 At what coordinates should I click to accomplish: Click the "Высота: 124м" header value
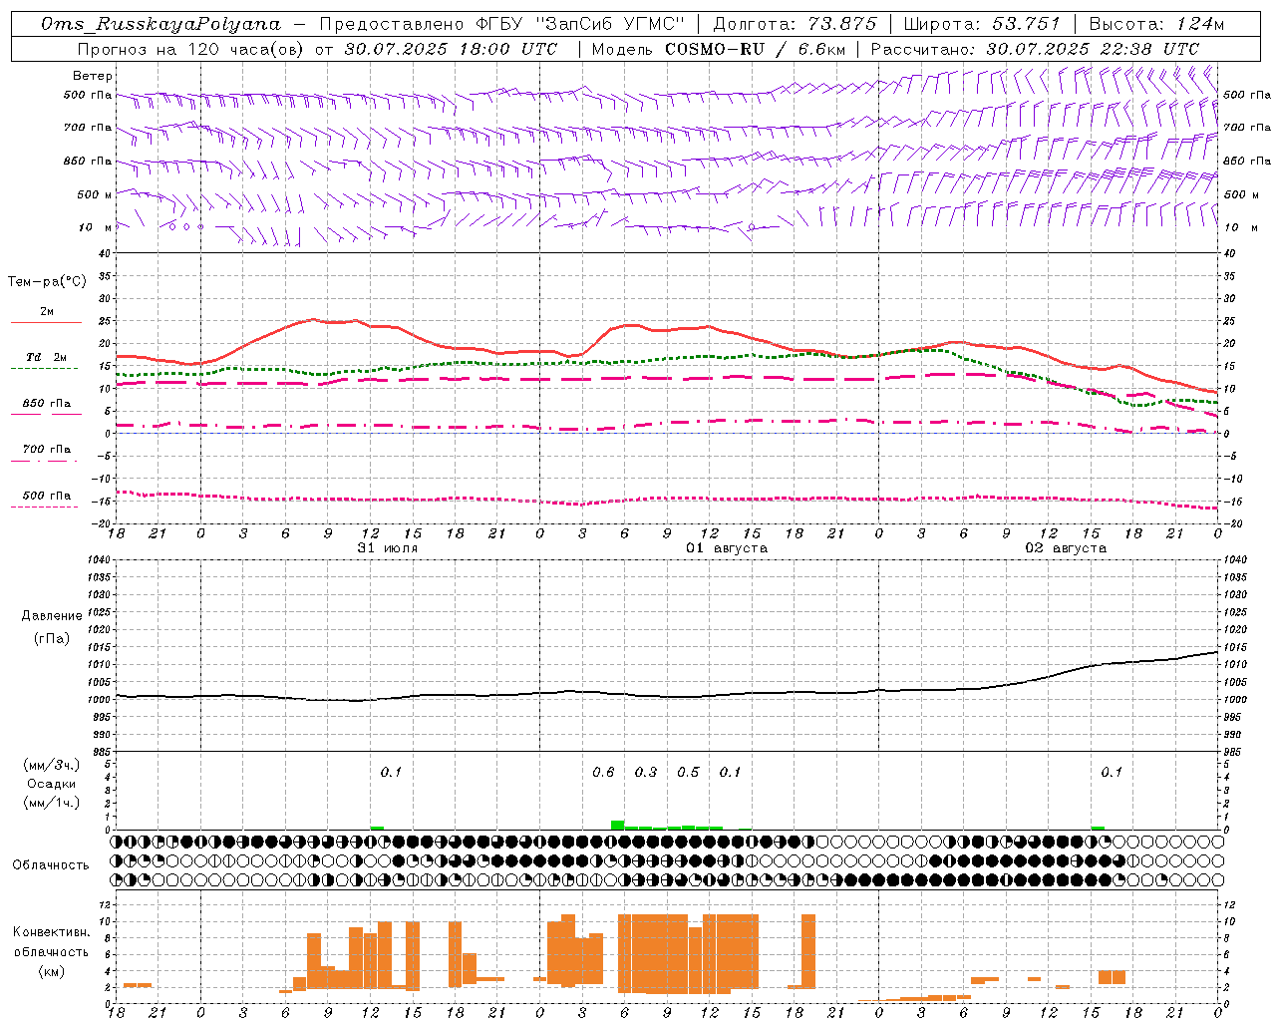pos(1156,24)
